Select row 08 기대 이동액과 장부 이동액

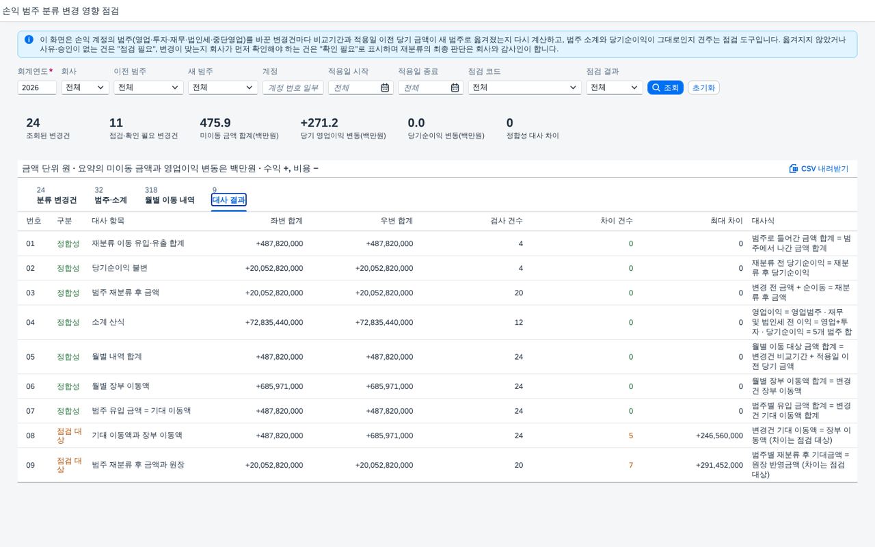437,436
